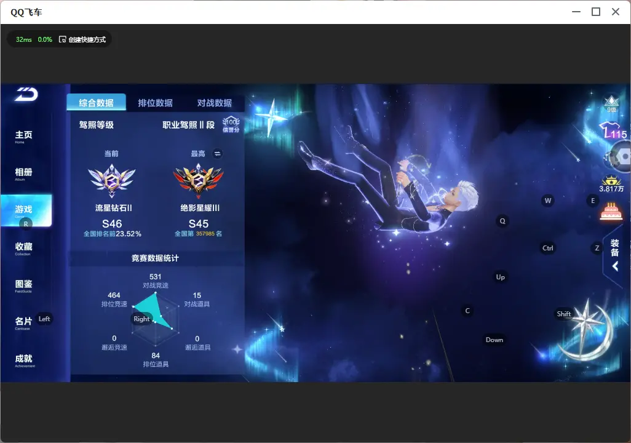The width and height of the screenshot is (631, 443).
Task: Click the Up key overlay
Action: click(500, 277)
